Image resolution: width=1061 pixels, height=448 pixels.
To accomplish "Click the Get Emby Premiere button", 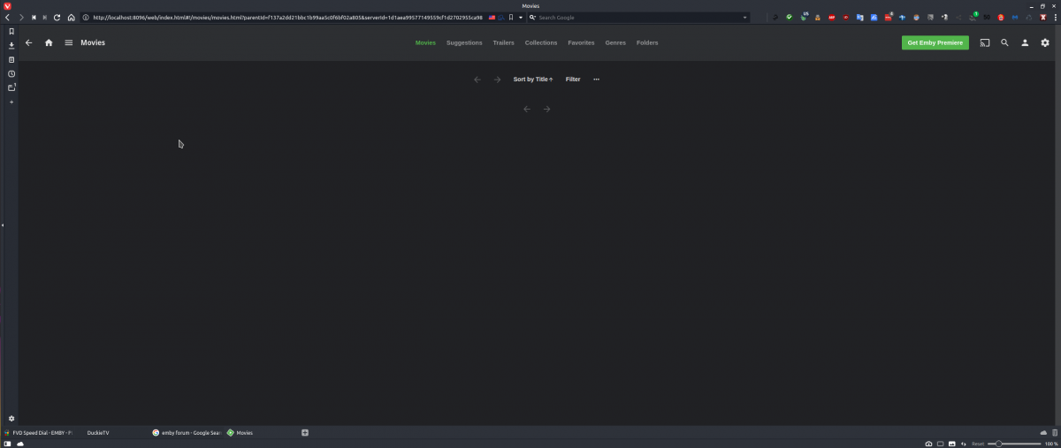I will pyautogui.click(x=935, y=42).
